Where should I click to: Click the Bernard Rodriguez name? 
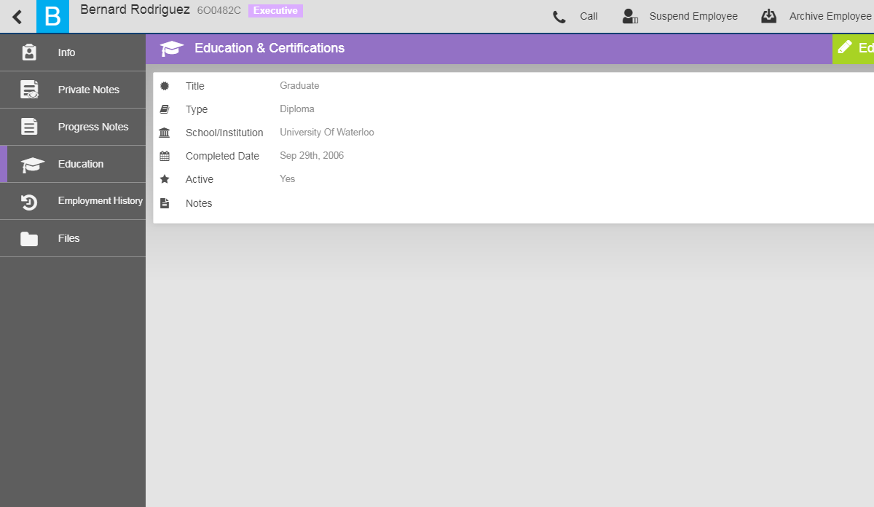[x=135, y=10]
